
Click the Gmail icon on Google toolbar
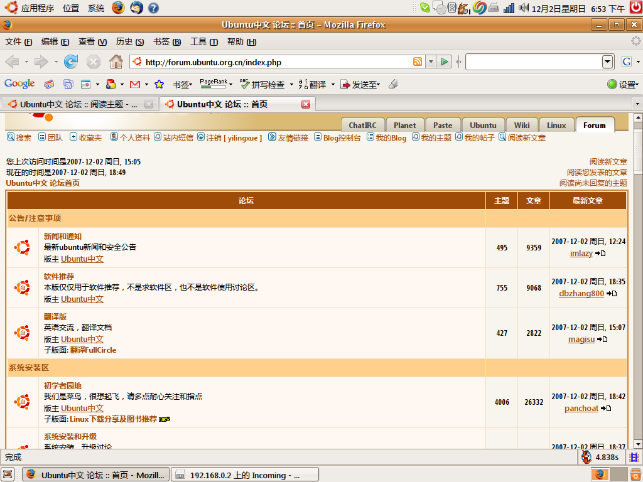135,85
